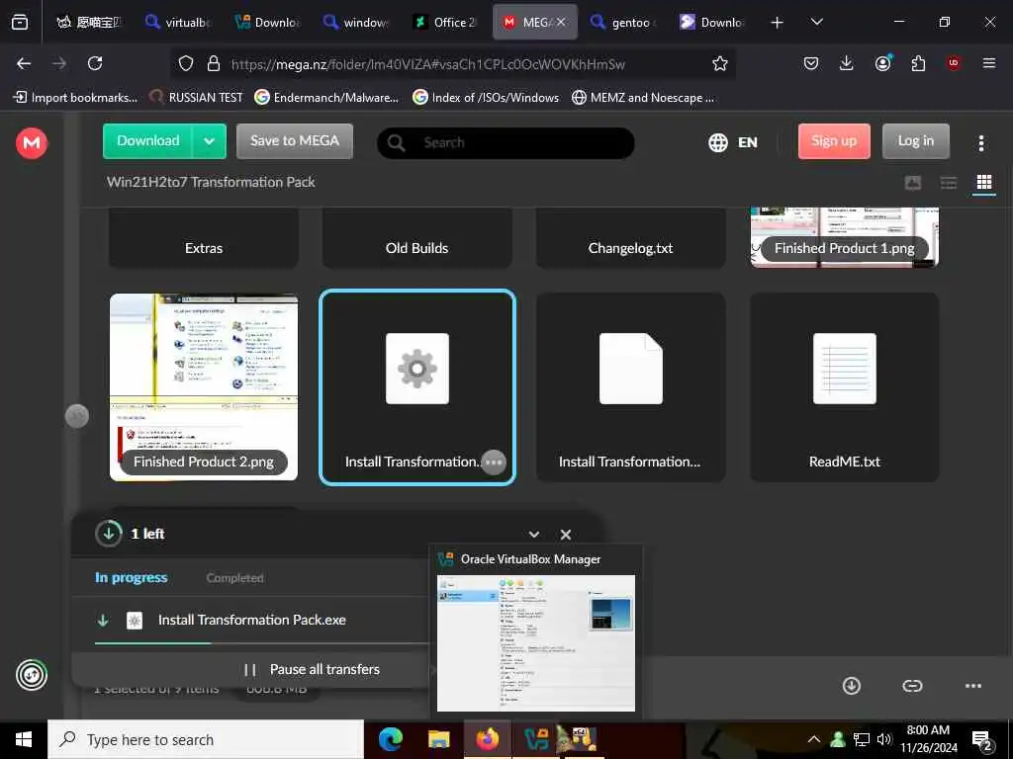Close the transfers panel

tap(566, 535)
